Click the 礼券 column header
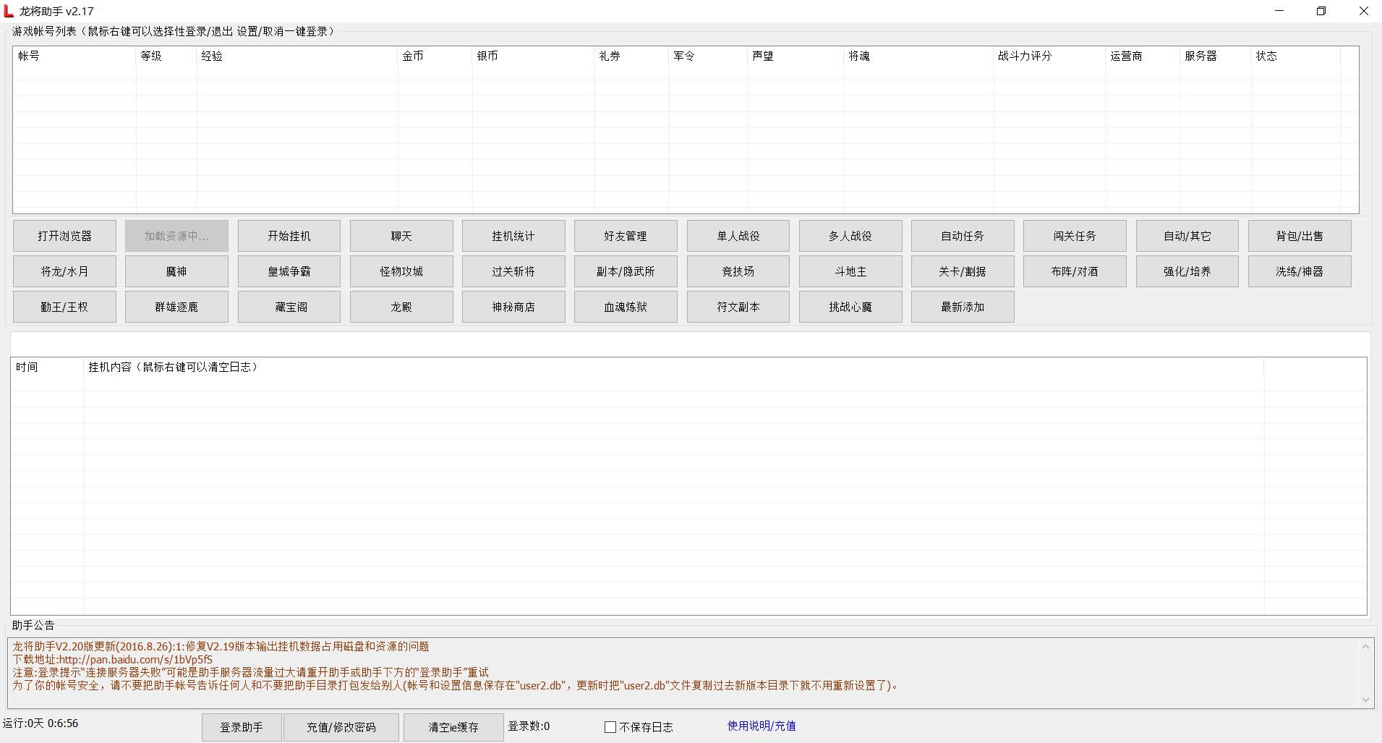Image resolution: width=1382 pixels, height=743 pixels. 631,56
